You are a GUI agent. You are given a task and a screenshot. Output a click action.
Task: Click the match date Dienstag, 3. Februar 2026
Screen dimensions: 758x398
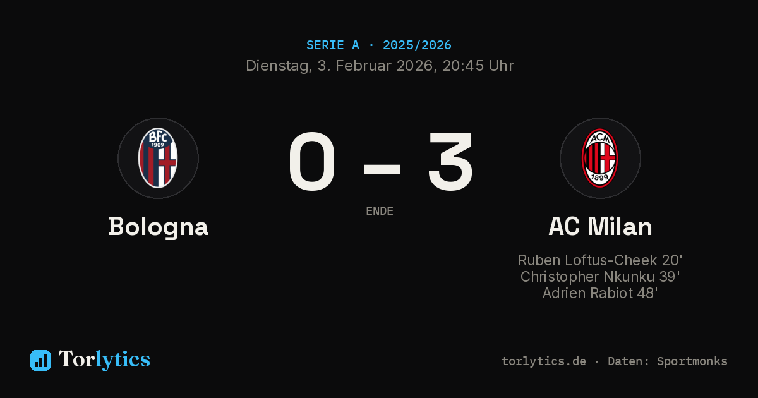pyautogui.click(x=339, y=66)
